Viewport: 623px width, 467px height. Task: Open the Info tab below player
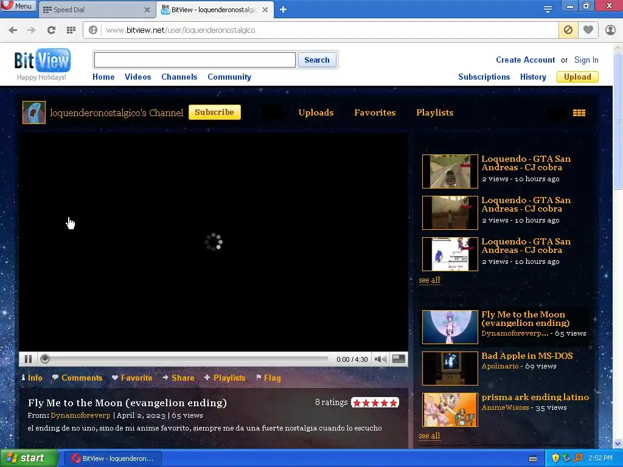coord(32,378)
